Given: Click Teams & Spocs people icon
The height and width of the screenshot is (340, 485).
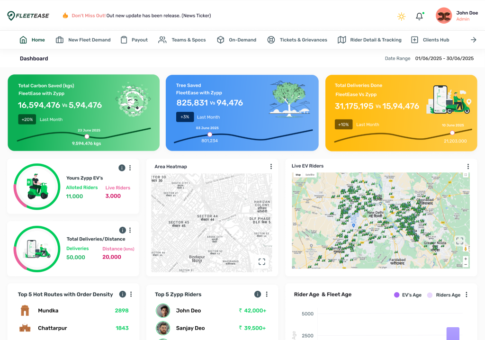Looking at the screenshot, I should point(162,40).
